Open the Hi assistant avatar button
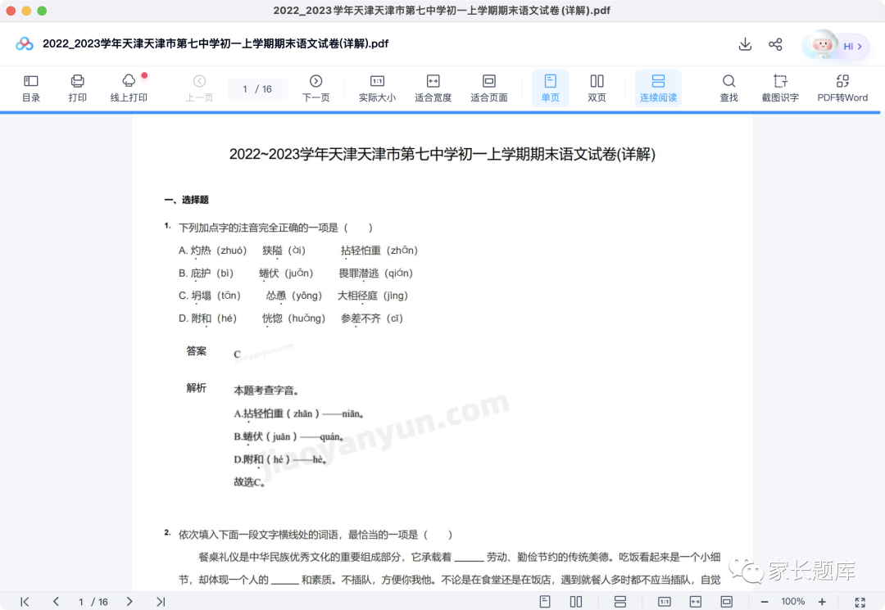This screenshot has width=885, height=610. (836, 45)
